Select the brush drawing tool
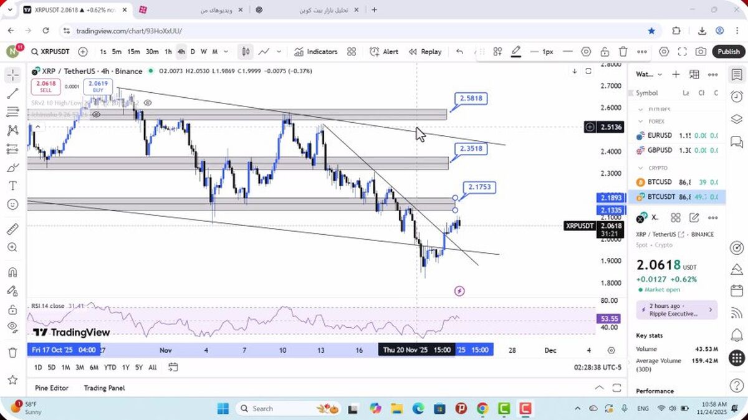Screen dimensions: 748x420 (12, 168)
